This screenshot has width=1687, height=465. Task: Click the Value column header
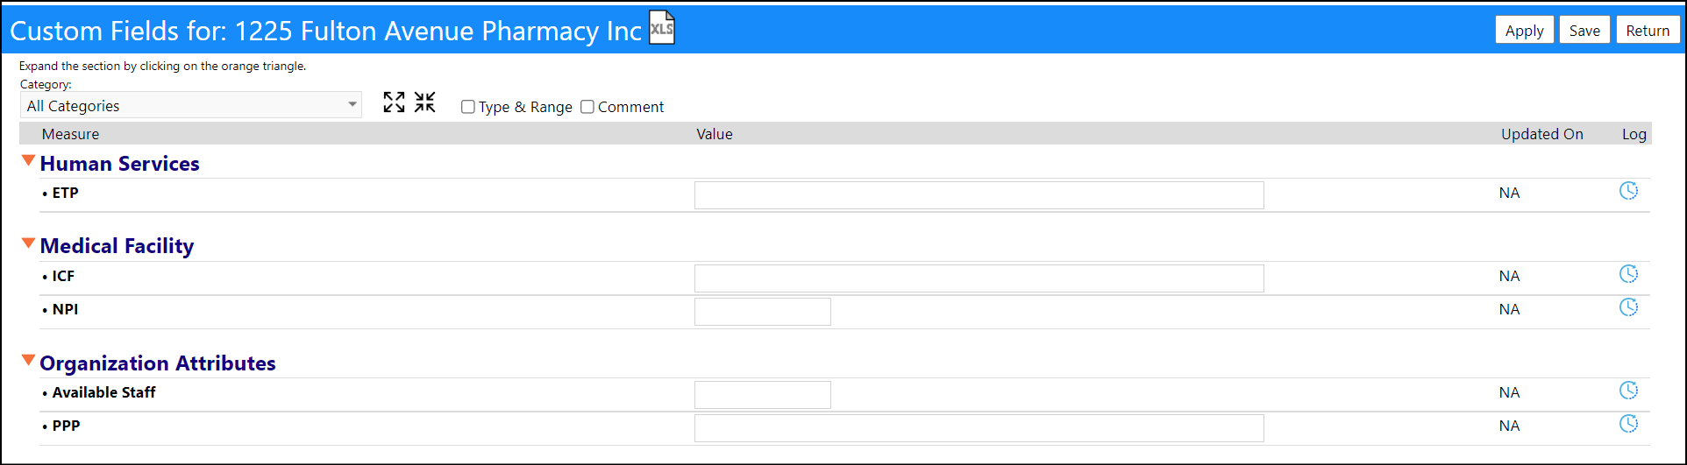pos(715,134)
